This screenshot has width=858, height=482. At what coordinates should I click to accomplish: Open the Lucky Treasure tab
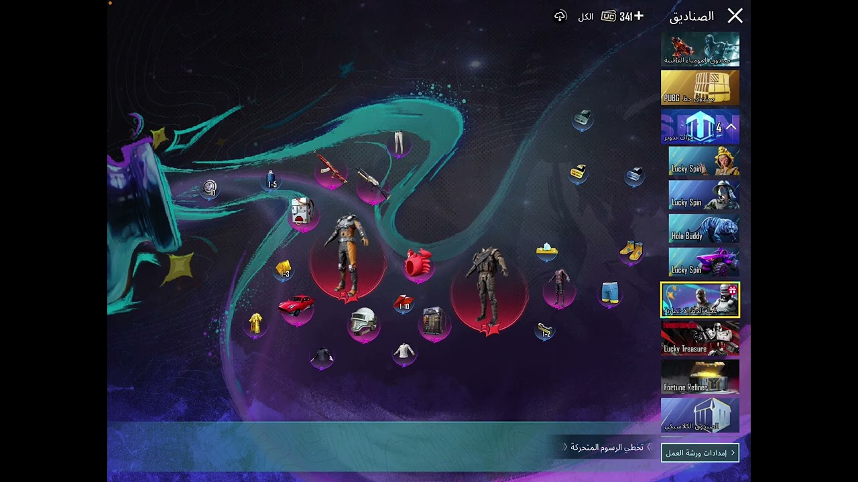point(700,338)
